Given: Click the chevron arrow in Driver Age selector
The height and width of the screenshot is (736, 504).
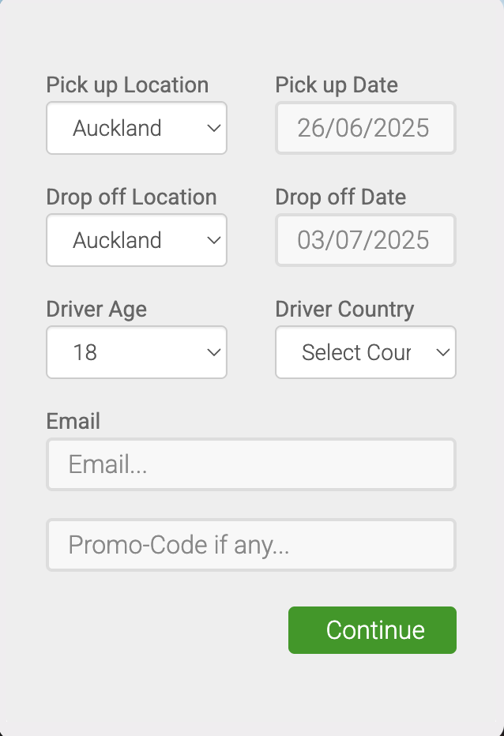Looking at the screenshot, I should pyautogui.click(x=214, y=352).
